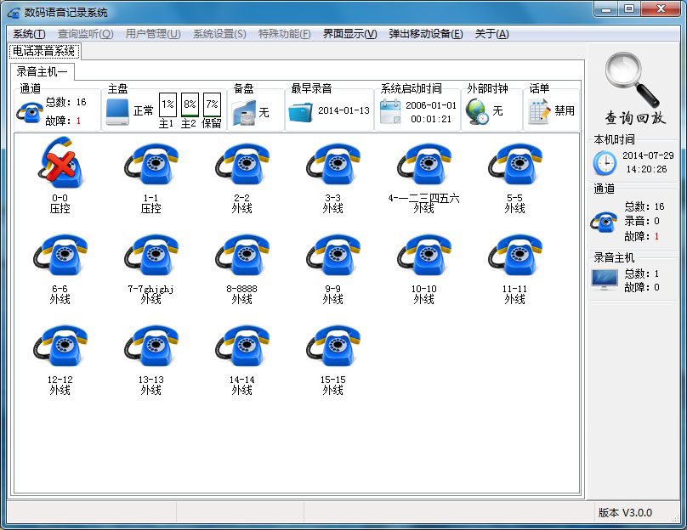Image resolution: width=687 pixels, height=530 pixels.
Task: Click the 话单 notepad icon
Action: (539, 111)
